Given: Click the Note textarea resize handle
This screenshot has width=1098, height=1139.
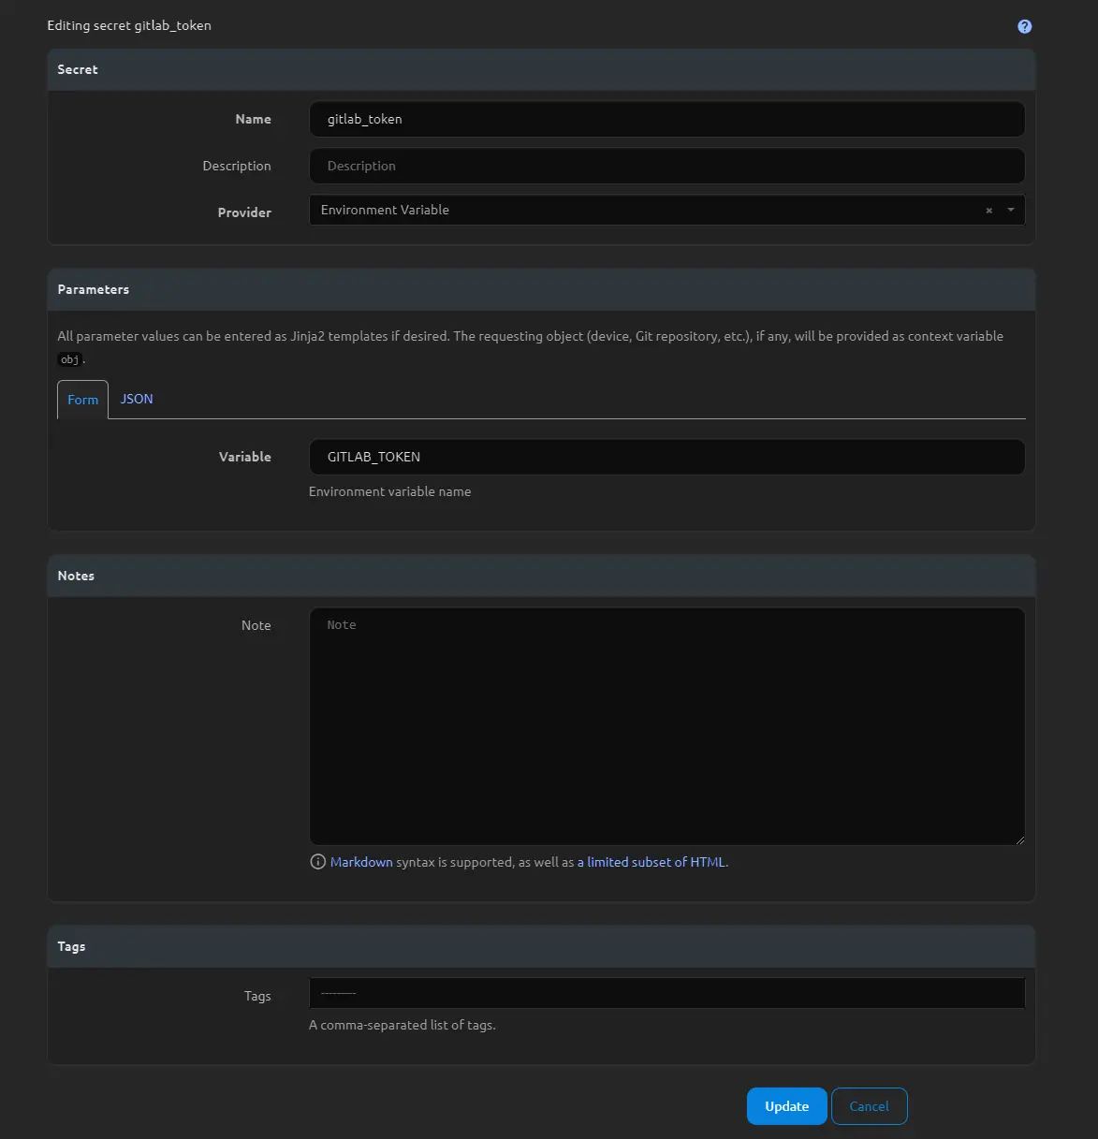Looking at the screenshot, I should click(x=1019, y=840).
